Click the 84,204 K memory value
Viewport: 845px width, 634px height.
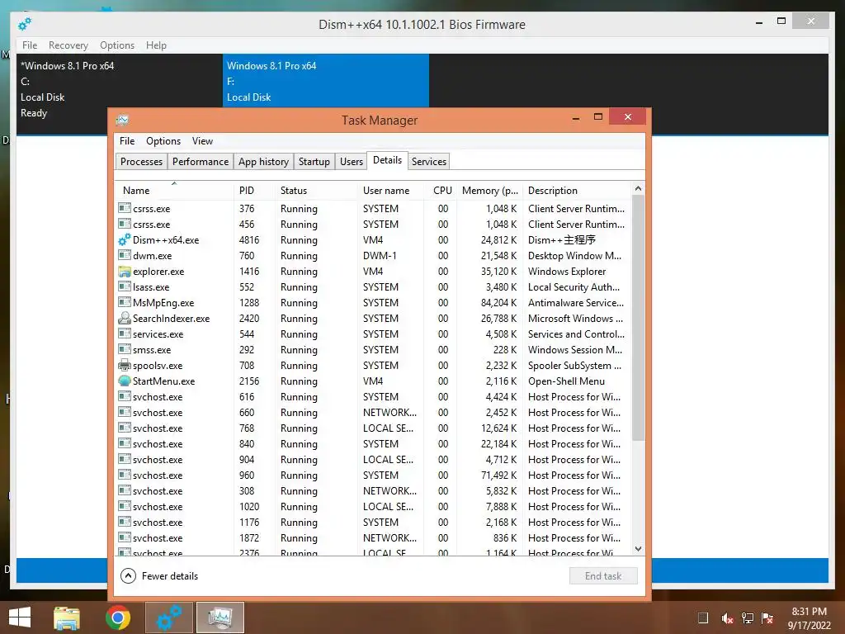(498, 302)
